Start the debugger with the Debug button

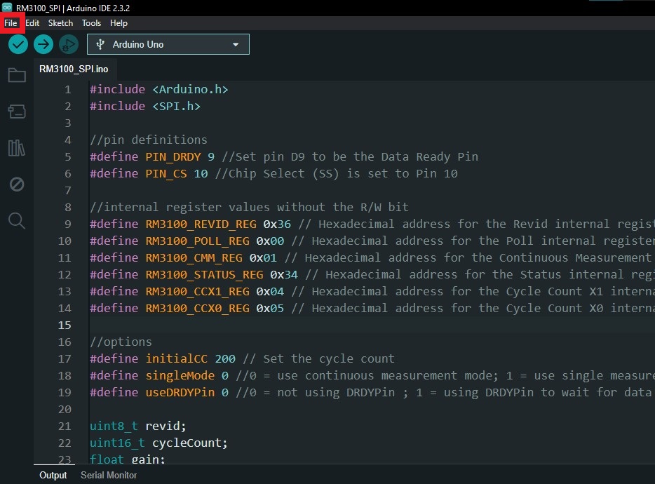[69, 44]
